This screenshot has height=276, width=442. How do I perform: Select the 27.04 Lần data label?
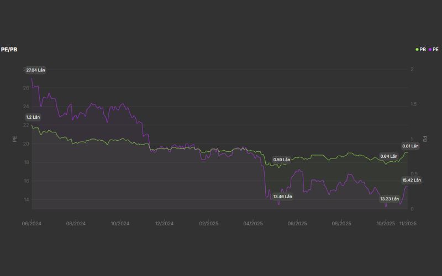tap(35, 70)
